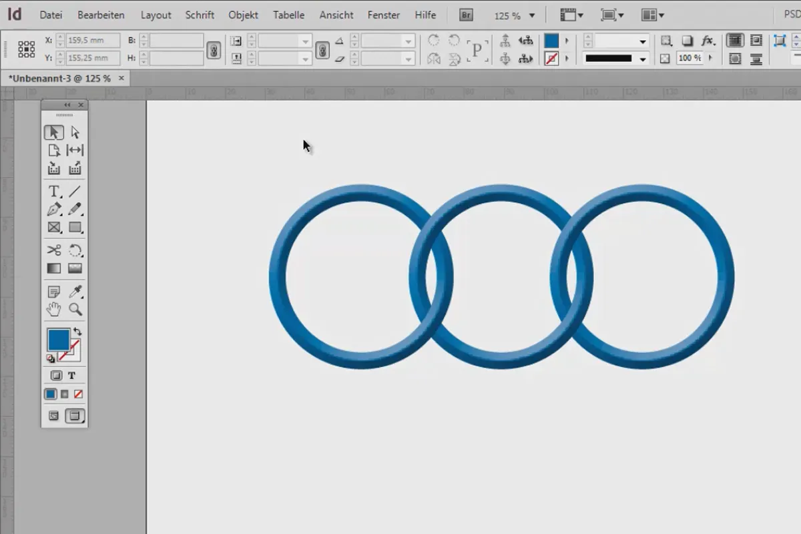Click the Flip Horizontal icon
Viewport: 801px width, 534px height.
(x=434, y=59)
